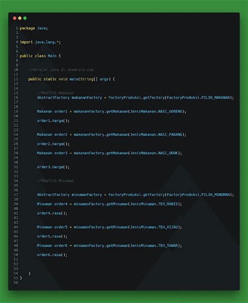This screenshot has height=303, width=248.
Task: Click the order6.rasa() call
Action: [52, 255]
